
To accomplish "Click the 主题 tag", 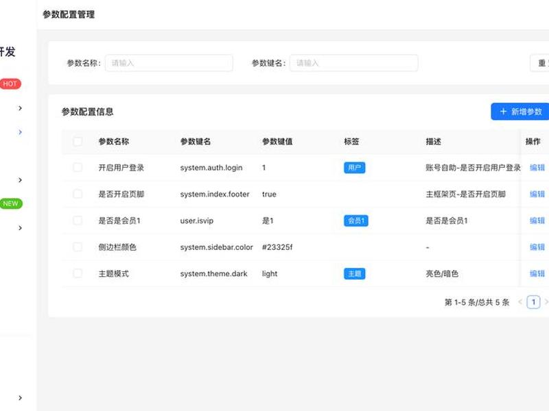I will coord(354,273).
